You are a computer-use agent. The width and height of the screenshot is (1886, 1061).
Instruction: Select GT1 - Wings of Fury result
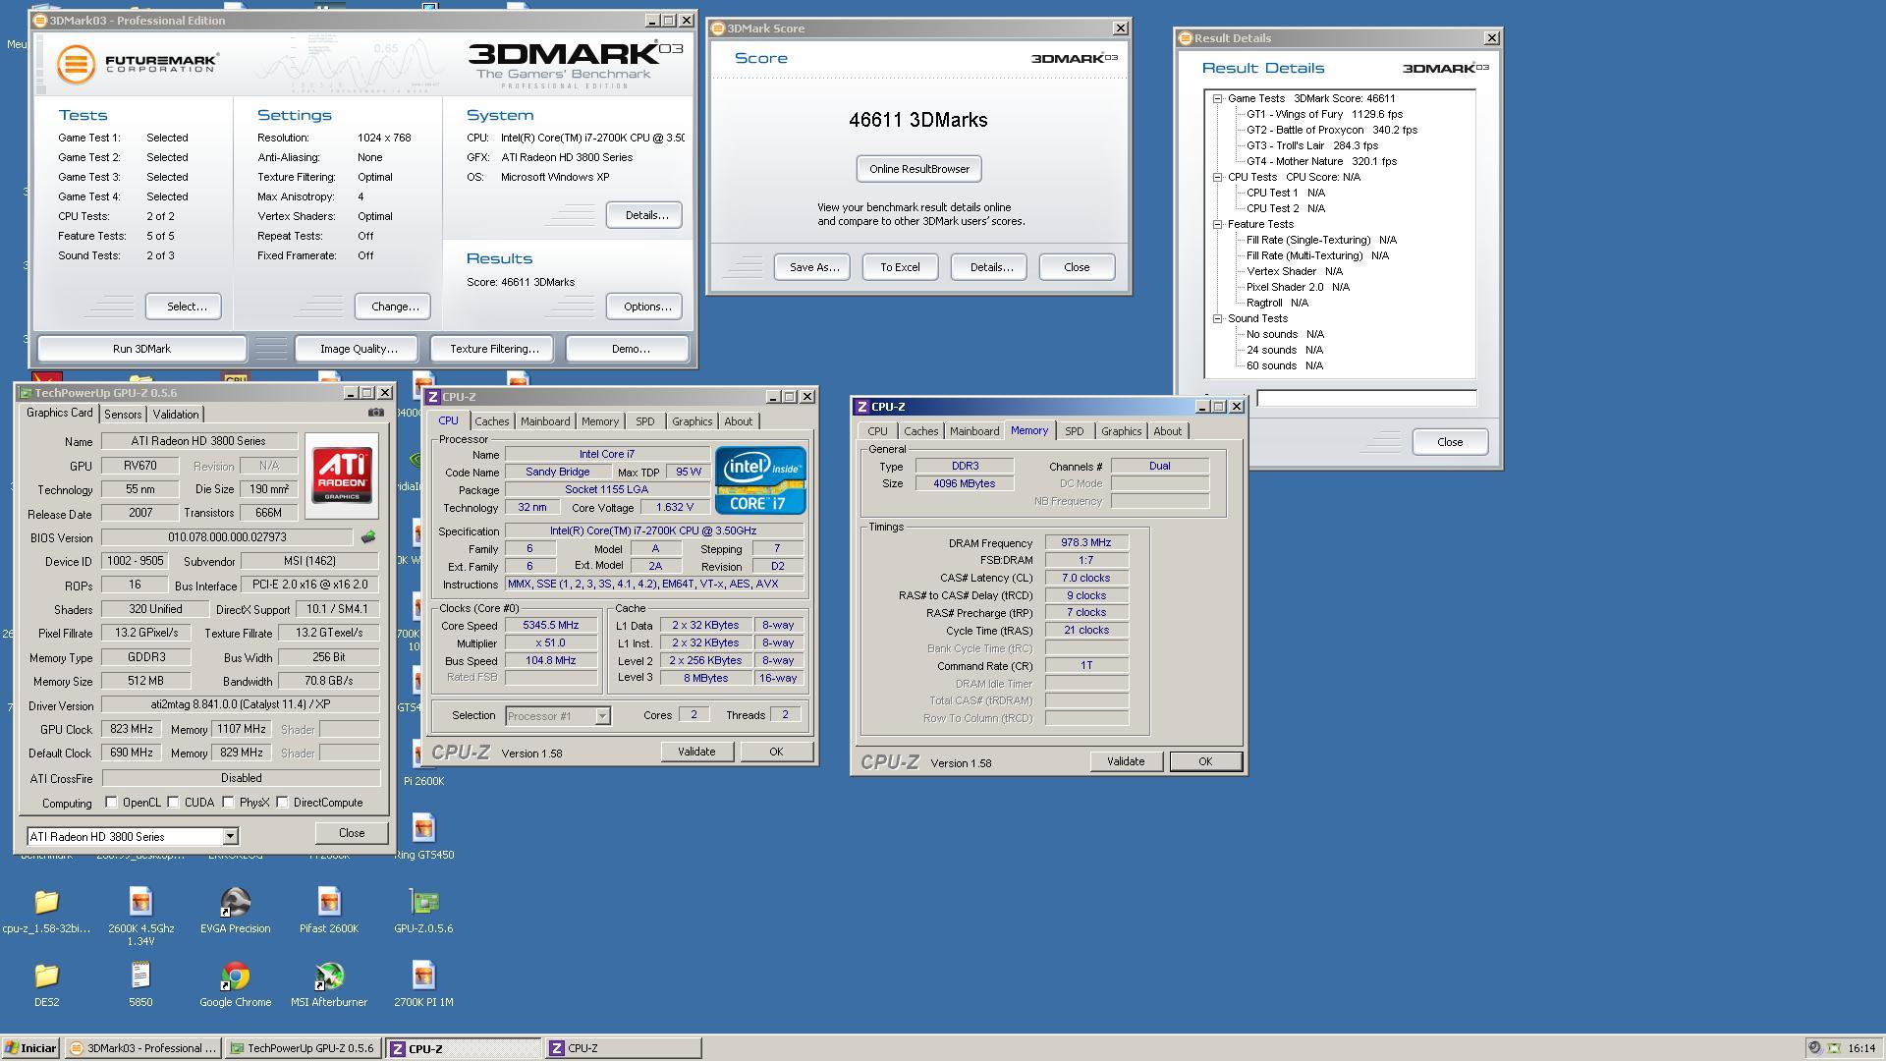(x=1324, y=114)
